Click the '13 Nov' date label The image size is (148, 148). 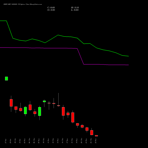[58, 141]
